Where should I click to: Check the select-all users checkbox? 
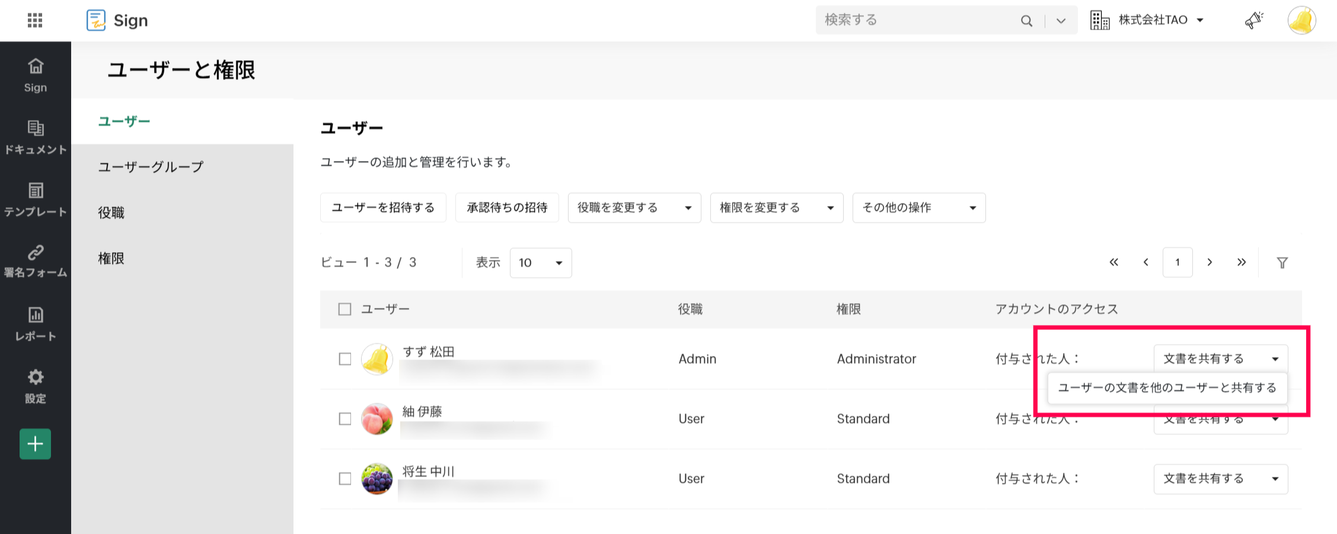point(344,309)
